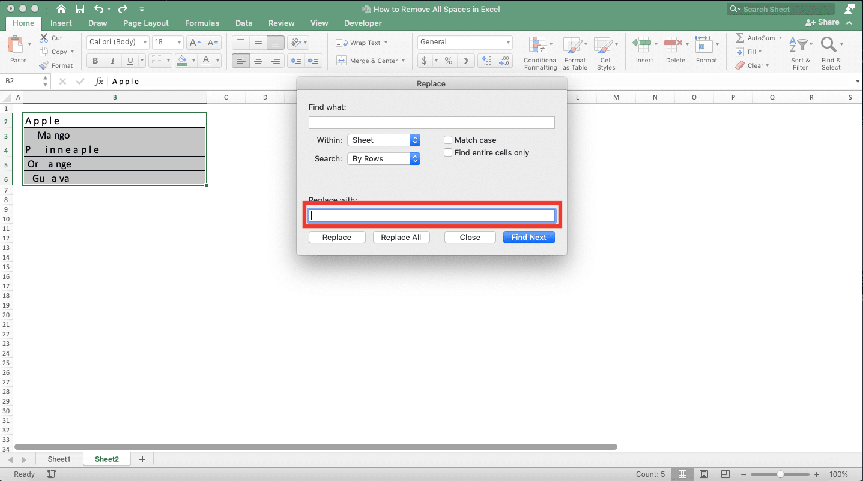This screenshot has width=863, height=481.
Task: Apply percent style to cells
Action: (448, 61)
